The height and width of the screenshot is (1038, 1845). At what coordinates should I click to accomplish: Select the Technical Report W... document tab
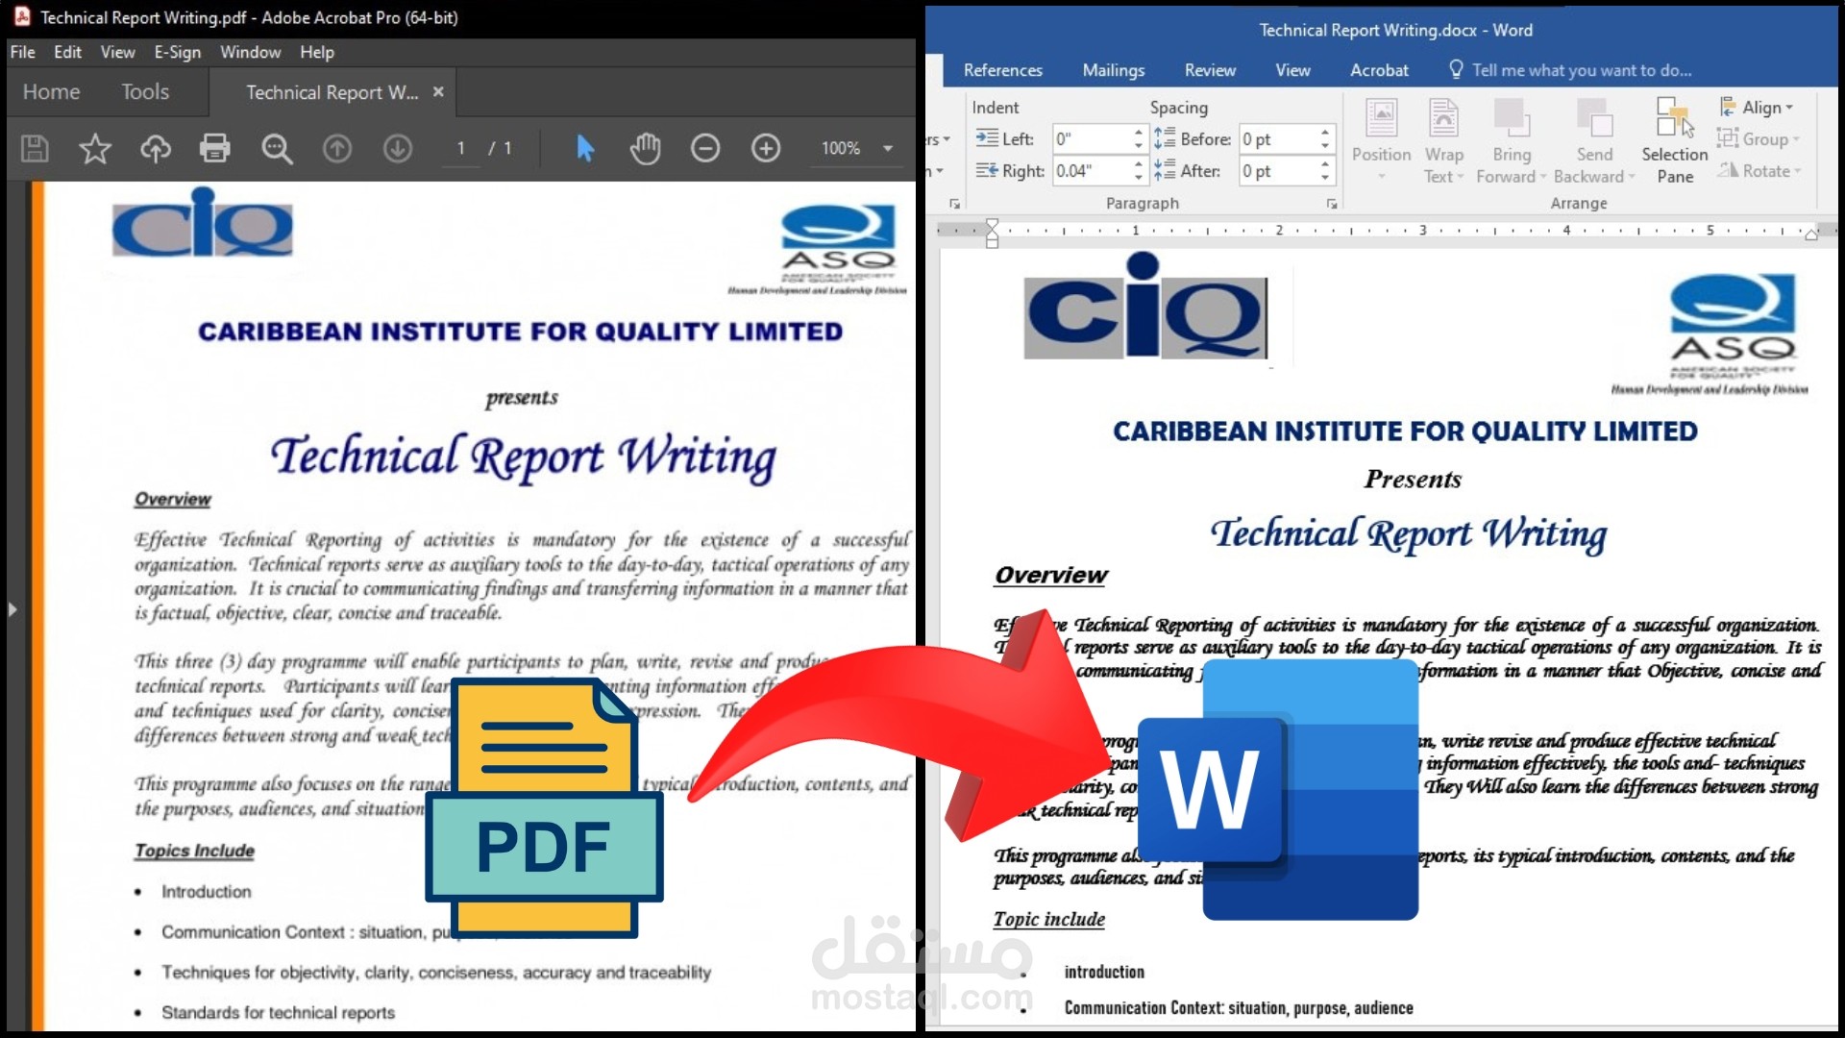[332, 92]
